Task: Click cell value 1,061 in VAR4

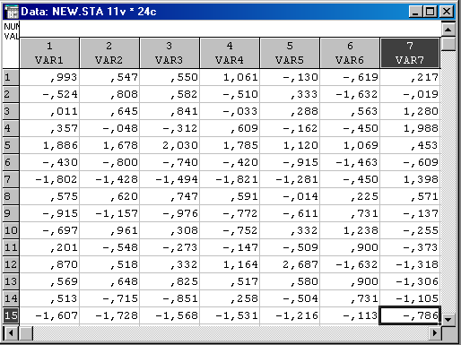Action: [x=230, y=77]
